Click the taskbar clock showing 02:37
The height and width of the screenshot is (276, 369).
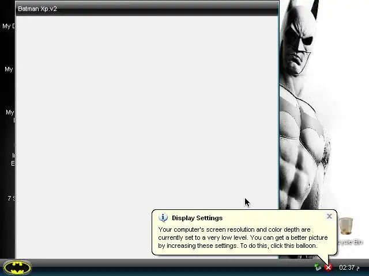coord(349,267)
